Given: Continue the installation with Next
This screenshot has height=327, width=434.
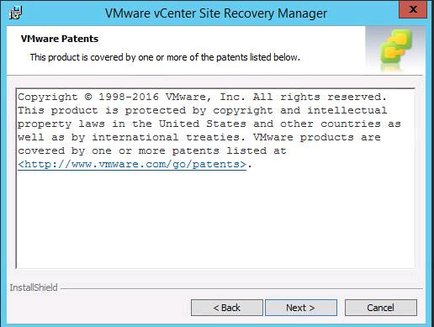Looking at the screenshot, I should [x=301, y=308].
